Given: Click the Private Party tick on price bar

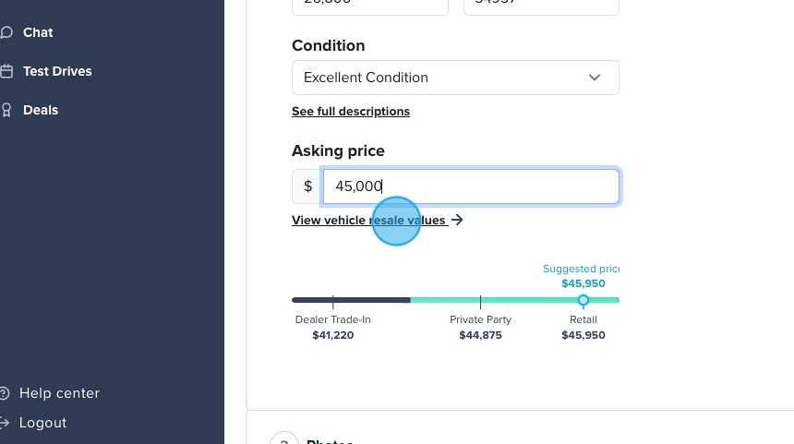Looking at the screenshot, I should click(x=480, y=301).
